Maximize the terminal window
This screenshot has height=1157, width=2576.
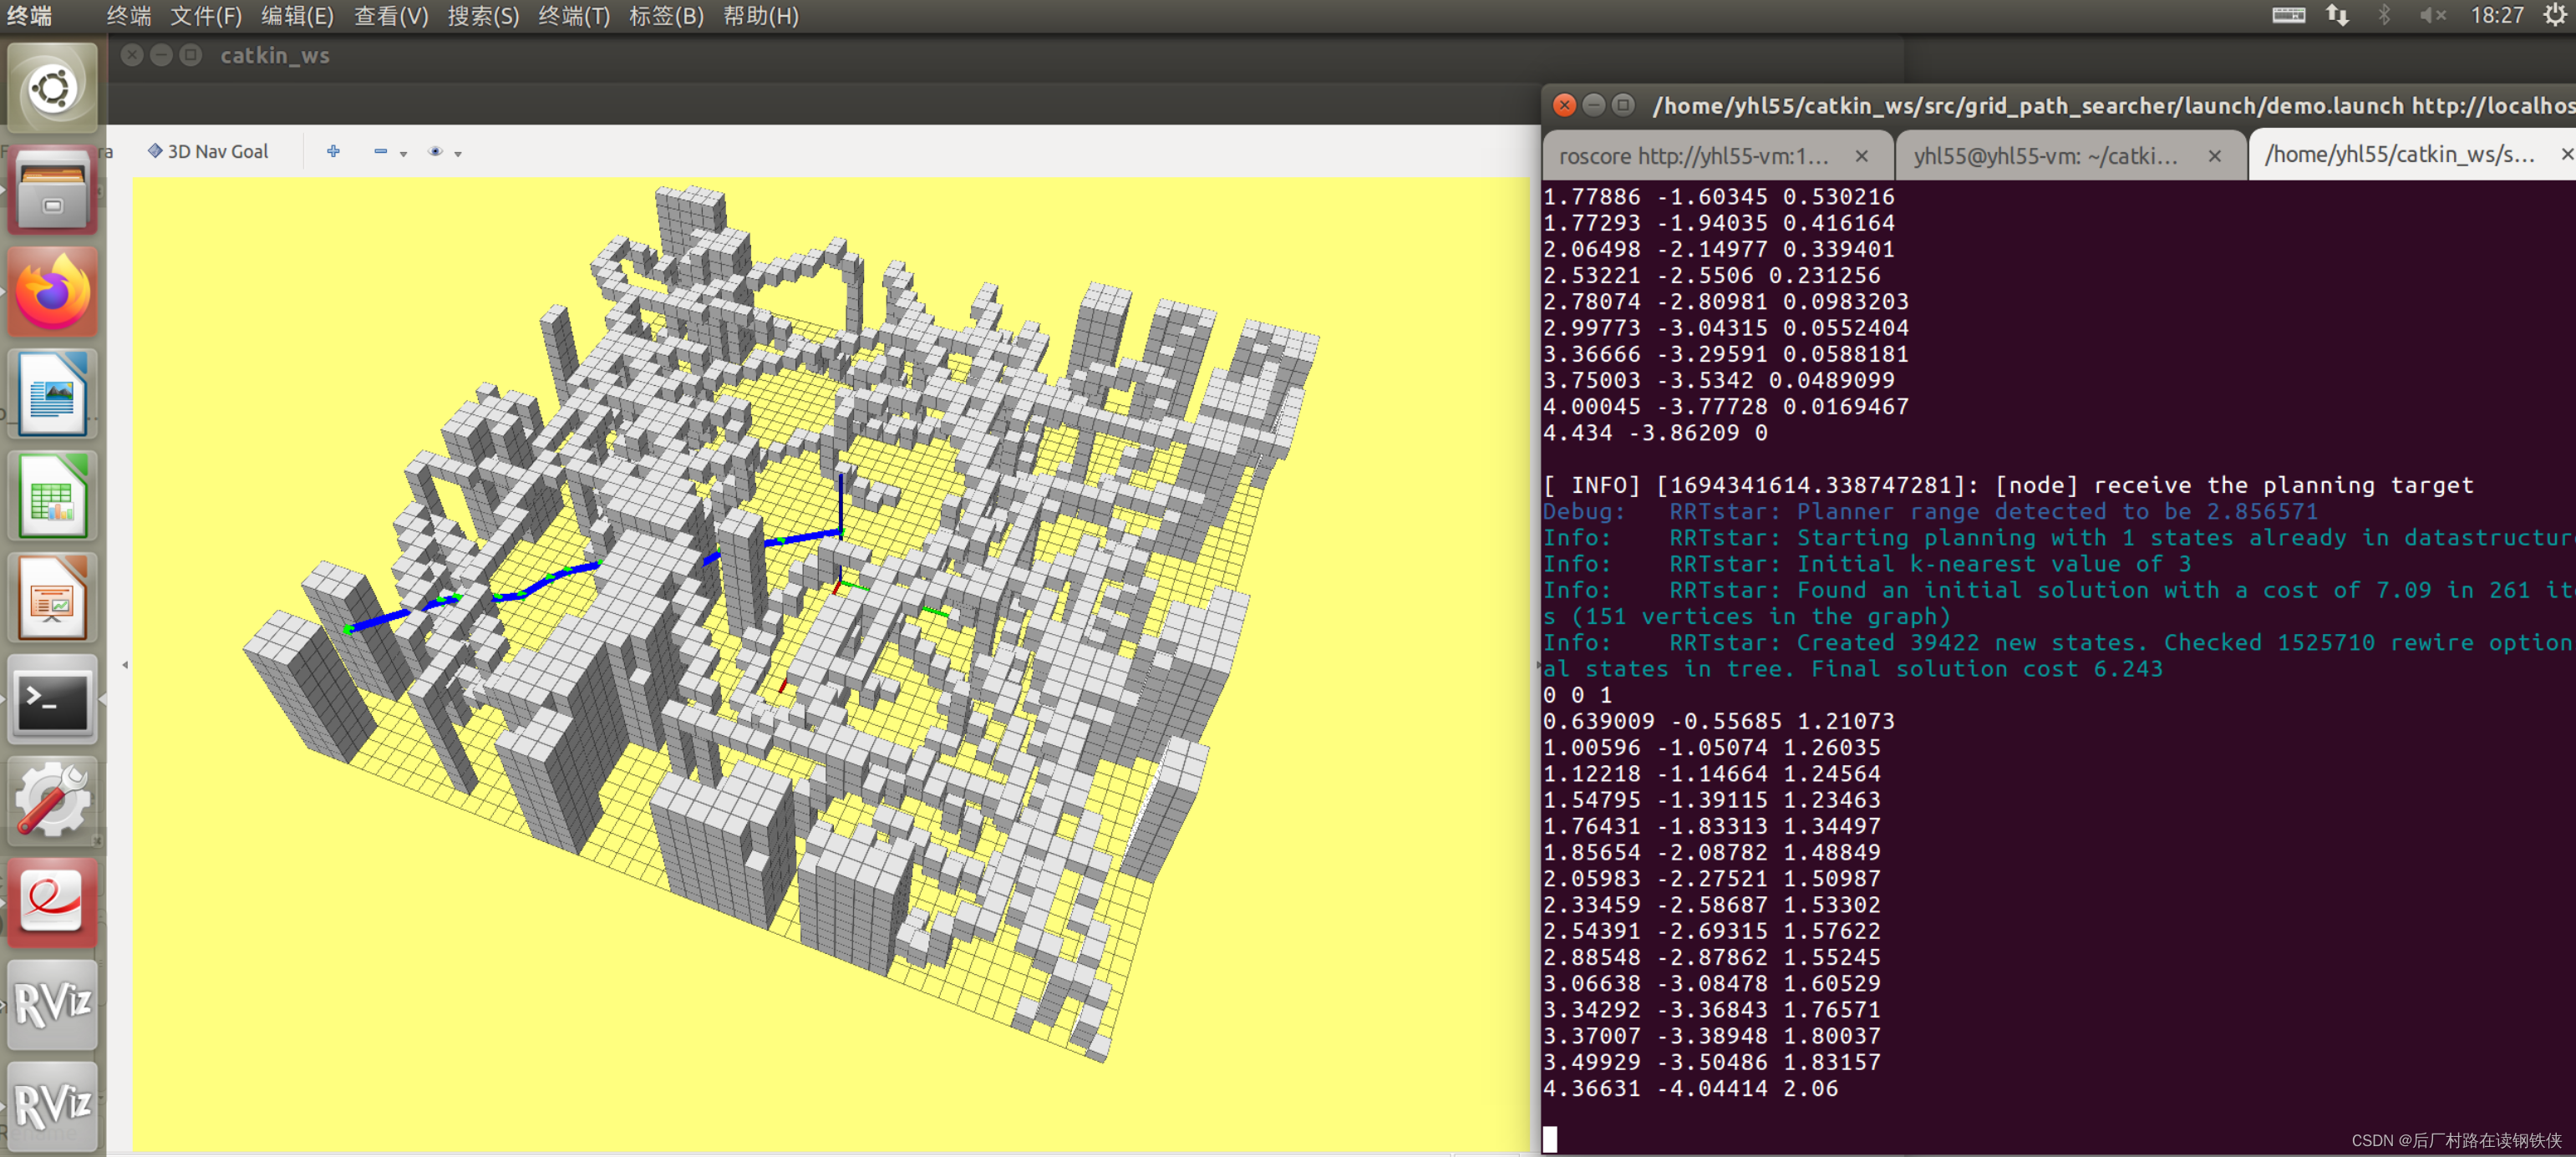1624,105
